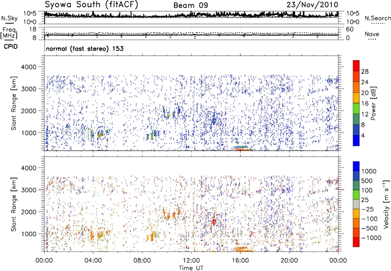Click the '100' velocity colorbar value
Viewport: 391px width, 271px height.
367,190
